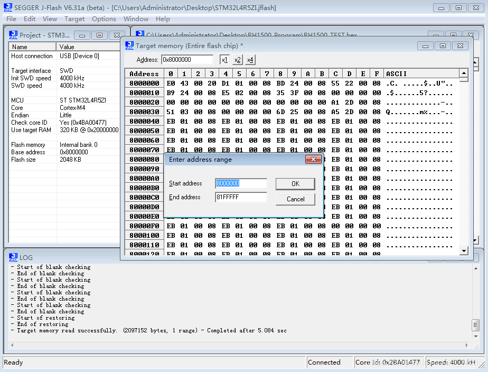The height and width of the screenshot is (372, 488).
Task: Close the Enter address range dialog
Action: tap(313, 160)
